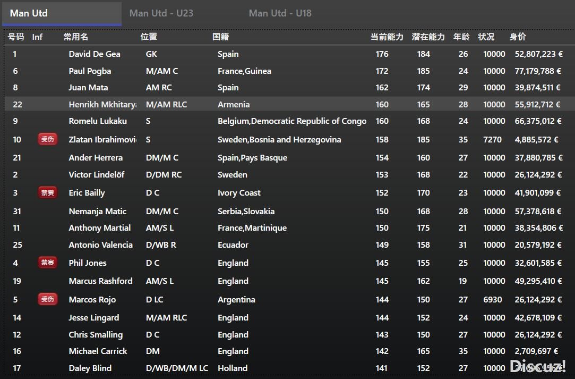Switch to the Man Utd tab
The image size is (575, 379).
point(62,14)
